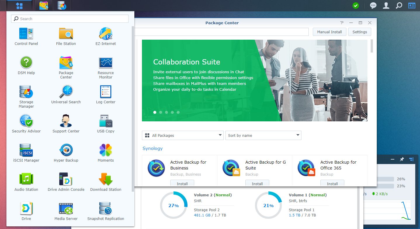Expand the All Packages dropdown
Image resolution: width=420 pixels, height=229 pixels.
183,135
